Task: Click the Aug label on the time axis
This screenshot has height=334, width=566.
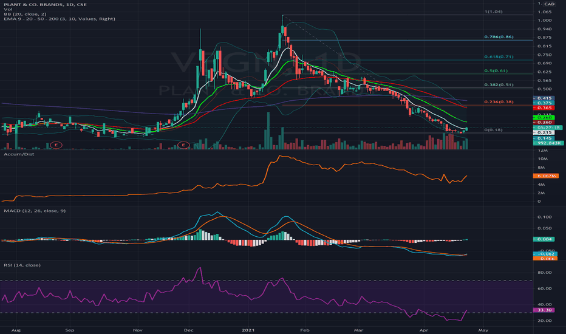Action: pyautogui.click(x=15, y=330)
